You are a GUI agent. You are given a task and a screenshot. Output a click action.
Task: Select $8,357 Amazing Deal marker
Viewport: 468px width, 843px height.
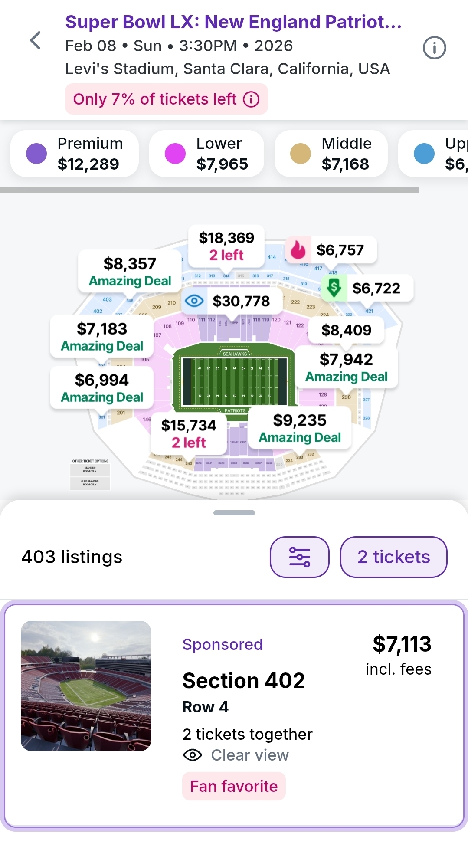[130, 272]
